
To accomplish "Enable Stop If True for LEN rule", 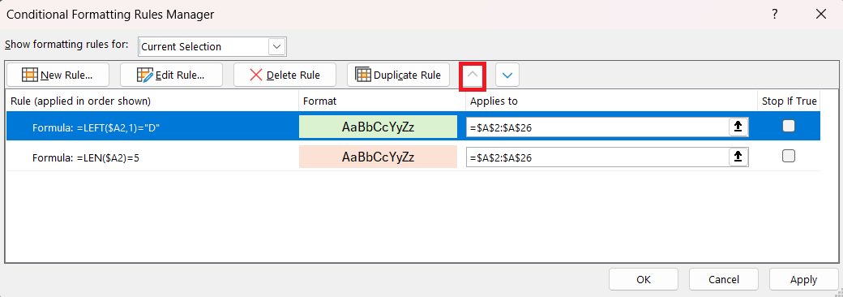I will coord(788,156).
